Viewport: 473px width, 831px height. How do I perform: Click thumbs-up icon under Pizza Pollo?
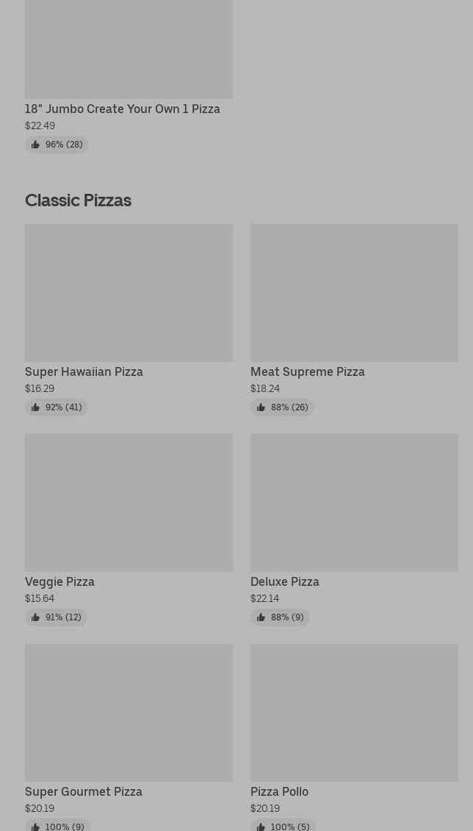click(261, 827)
